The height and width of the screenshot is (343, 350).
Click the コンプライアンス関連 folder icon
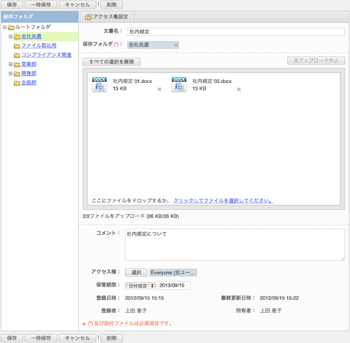coord(17,55)
